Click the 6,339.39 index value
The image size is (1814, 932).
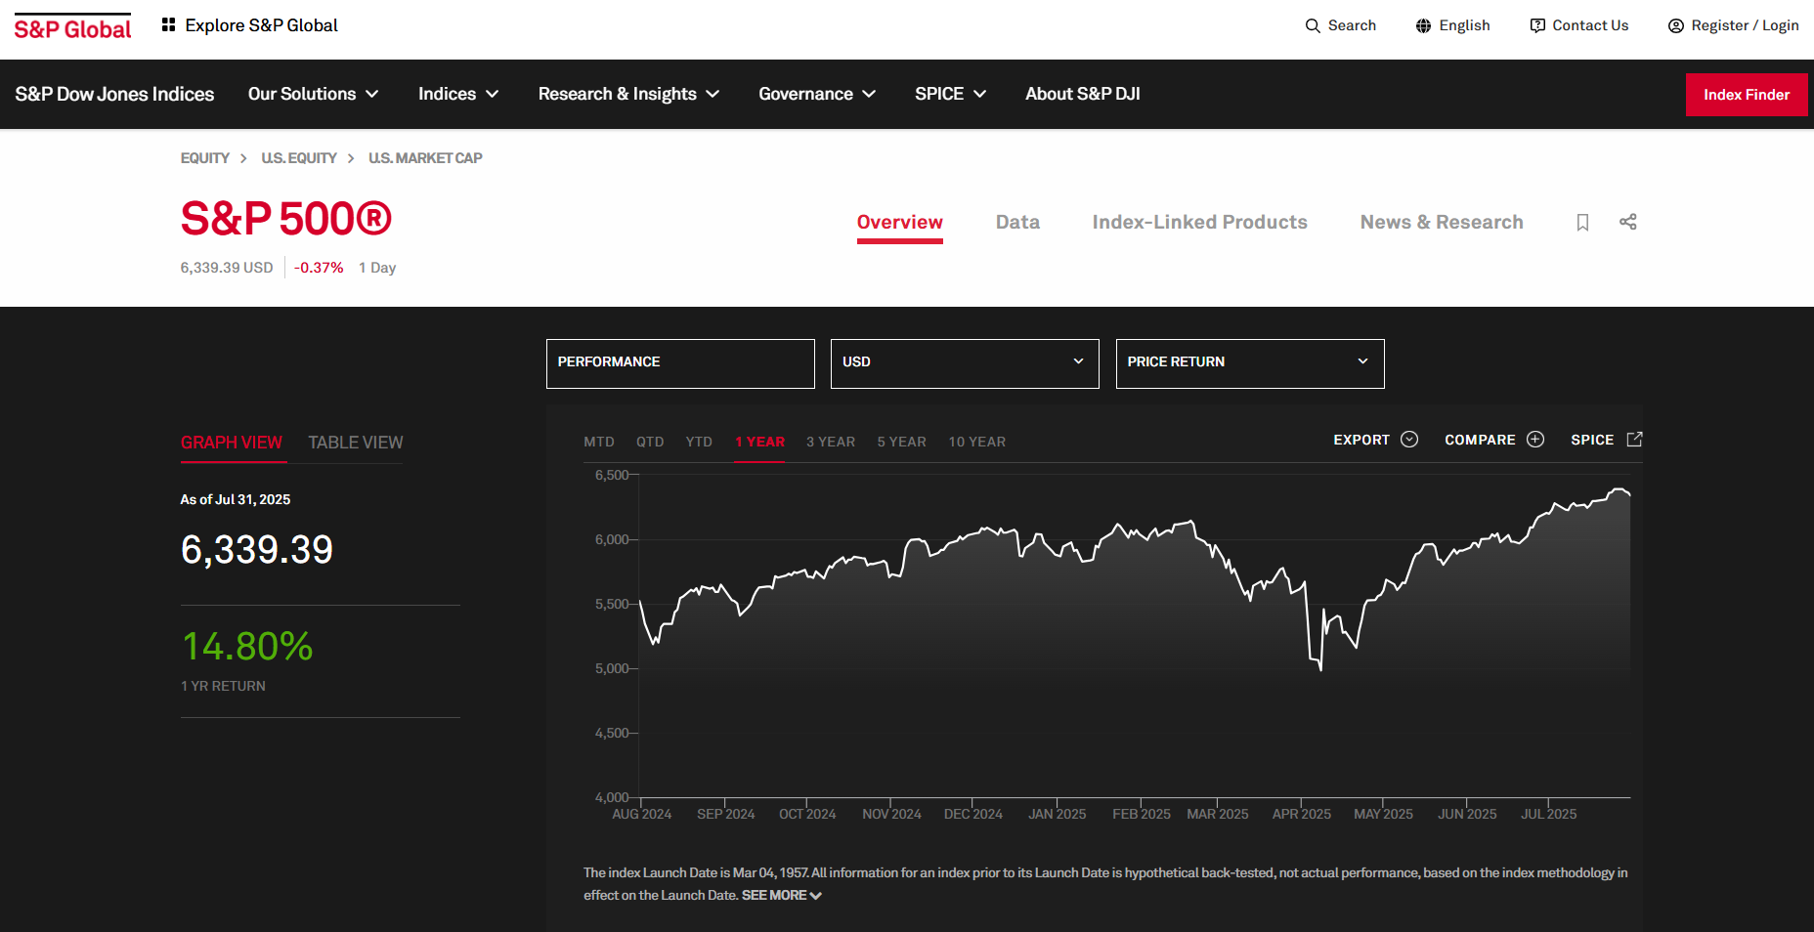tap(257, 549)
